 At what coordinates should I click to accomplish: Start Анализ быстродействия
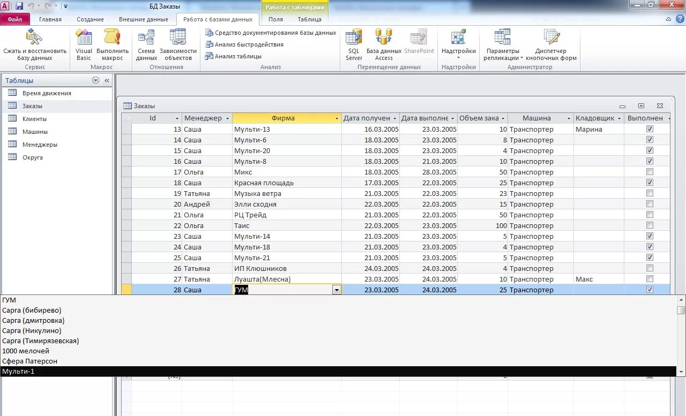point(244,44)
